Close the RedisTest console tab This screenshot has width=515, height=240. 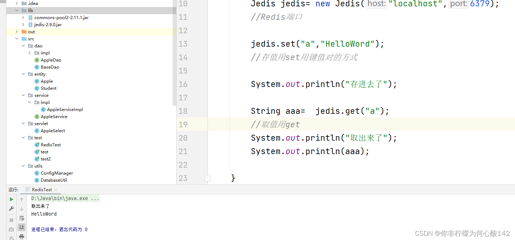pyautogui.click(x=56, y=189)
